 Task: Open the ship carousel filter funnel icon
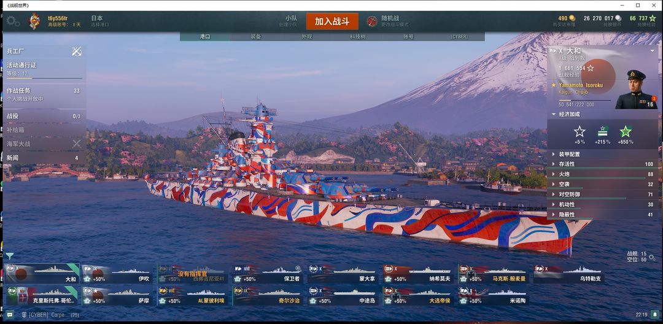tap(10, 256)
